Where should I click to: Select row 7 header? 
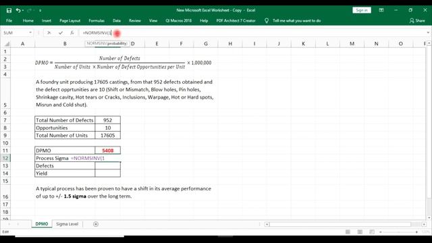click(x=5, y=120)
